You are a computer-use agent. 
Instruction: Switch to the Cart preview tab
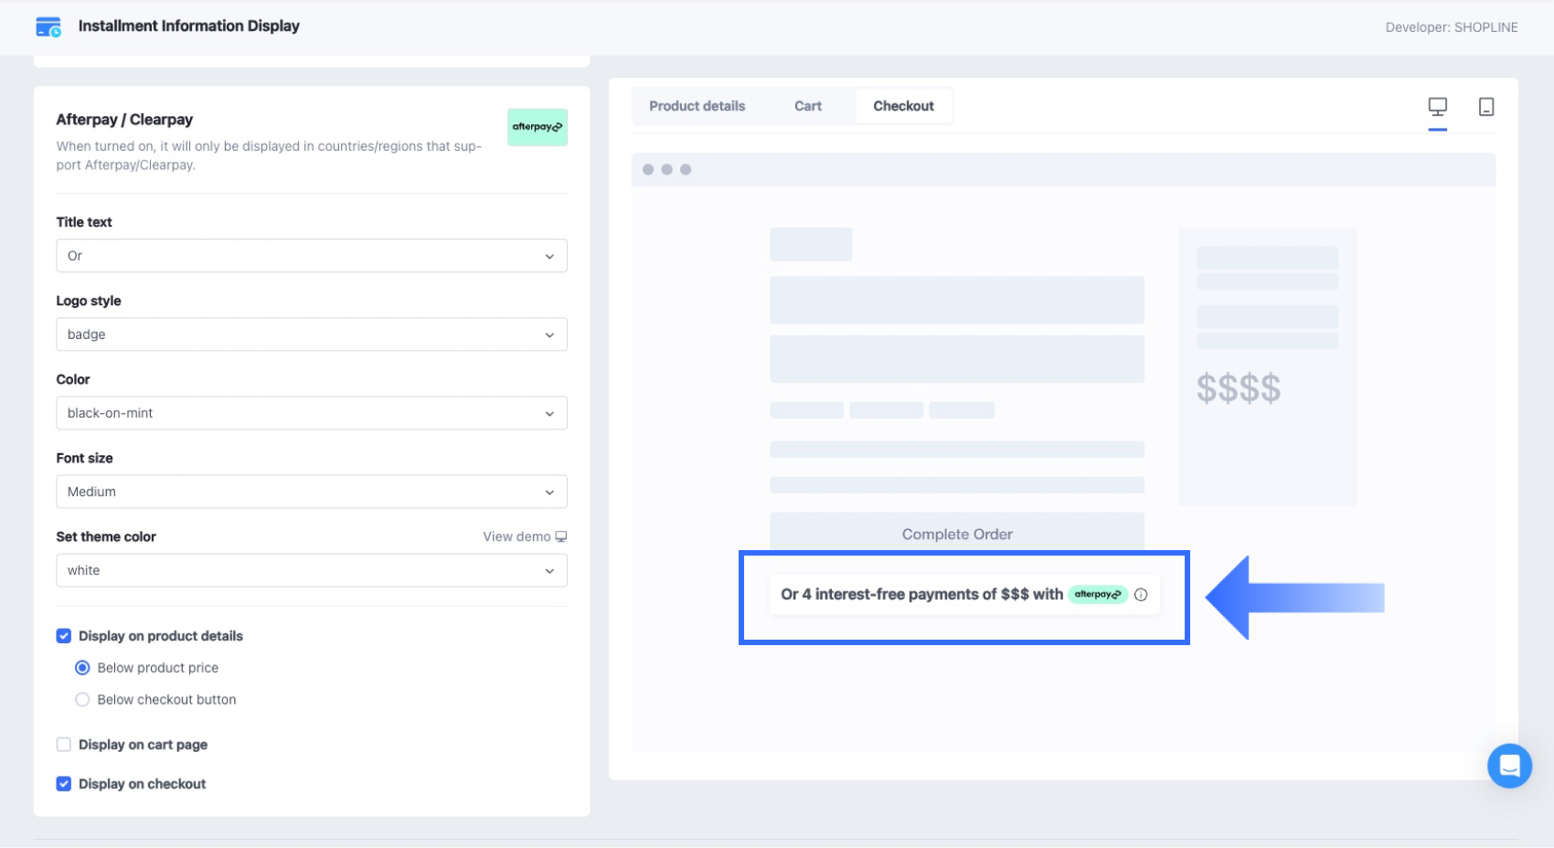point(808,106)
